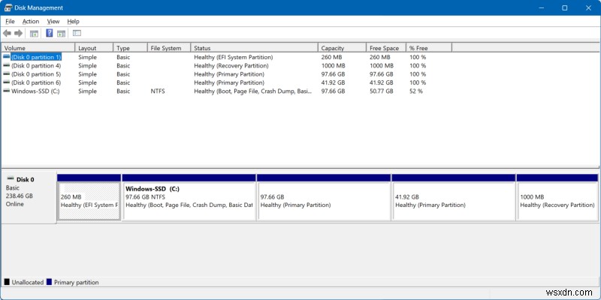601x300 pixels.
Task: Click the Back arrow toolbar icon
Action: (x=7, y=33)
